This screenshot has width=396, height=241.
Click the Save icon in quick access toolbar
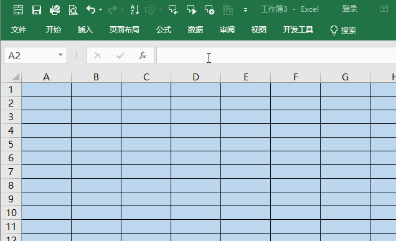coord(37,10)
